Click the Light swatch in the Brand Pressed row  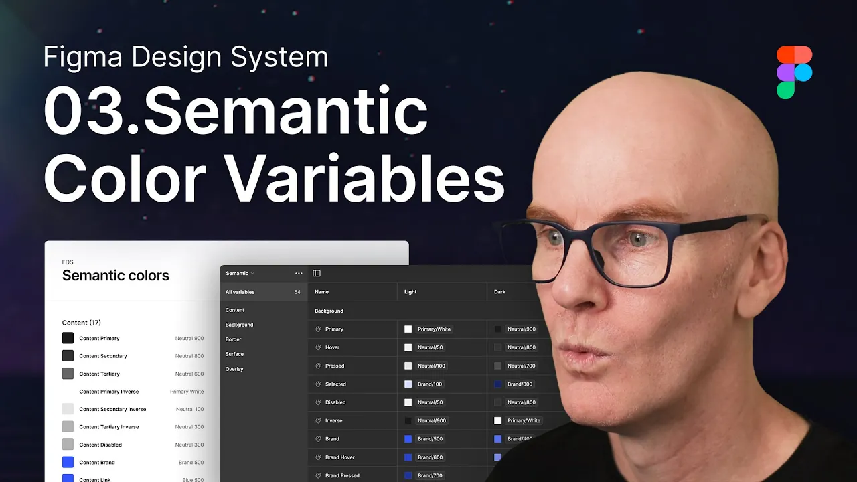(x=408, y=475)
